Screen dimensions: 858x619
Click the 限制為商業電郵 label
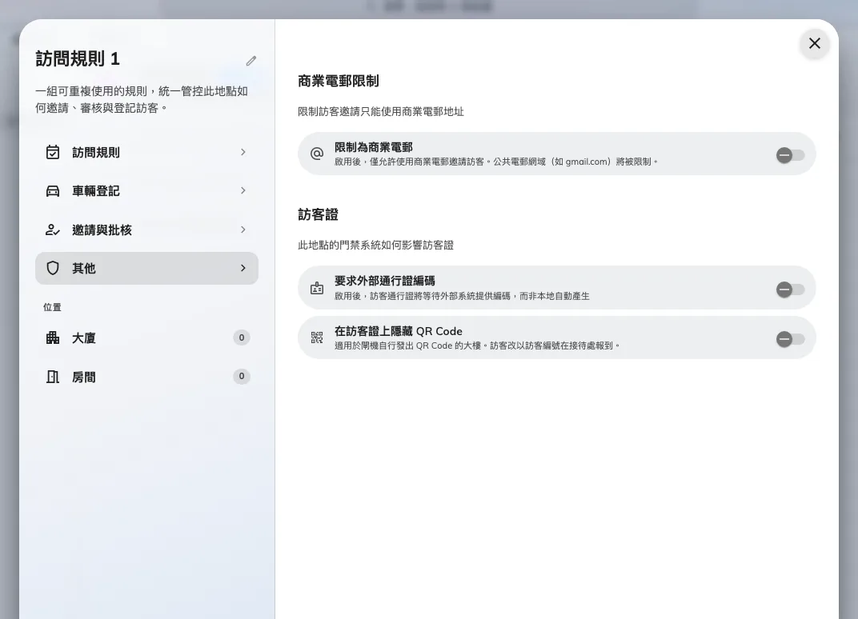[x=374, y=147]
